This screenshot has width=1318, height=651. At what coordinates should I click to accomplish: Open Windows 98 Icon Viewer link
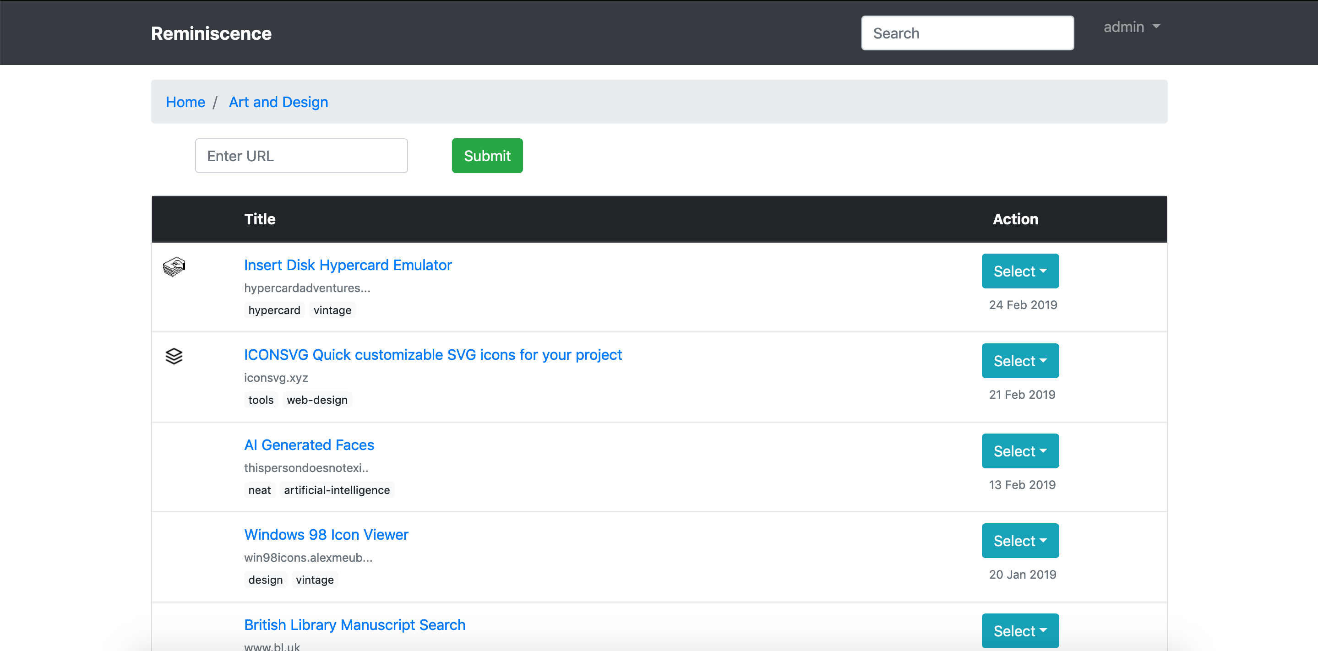pos(326,534)
